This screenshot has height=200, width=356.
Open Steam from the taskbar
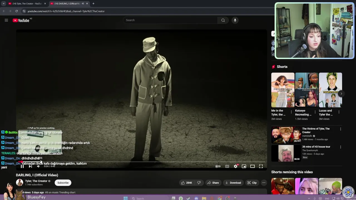tap(188, 198)
